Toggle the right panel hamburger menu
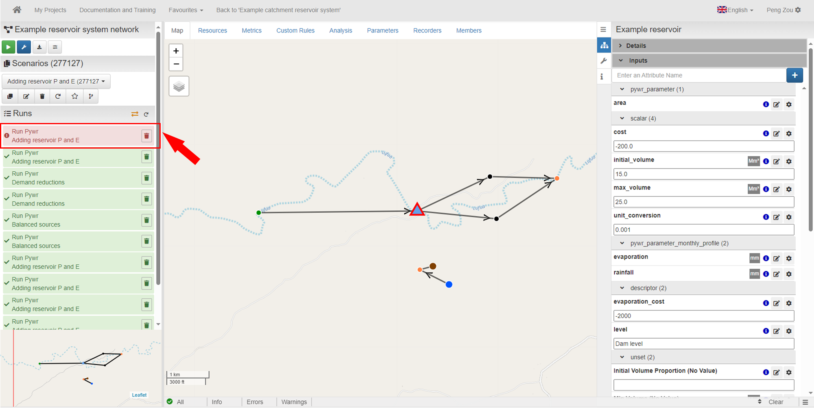This screenshot has height=408, width=814. click(x=603, y=30)
